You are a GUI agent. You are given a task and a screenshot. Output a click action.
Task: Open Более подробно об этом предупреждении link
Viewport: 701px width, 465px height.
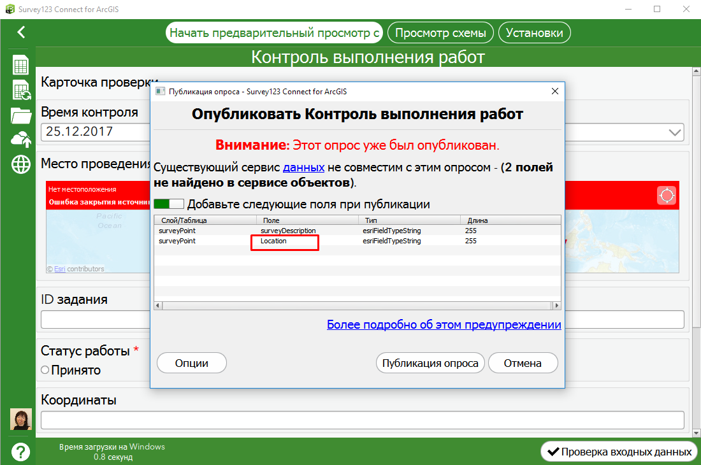[444, 324]
